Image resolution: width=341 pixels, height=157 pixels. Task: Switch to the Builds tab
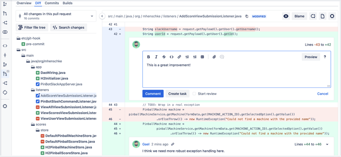click(68, 3)
